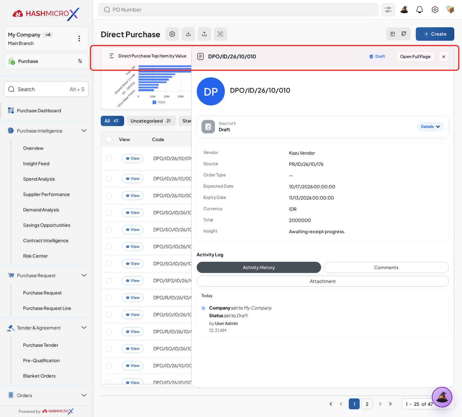Click the Create button
Viewport: 462px width, 417px height.
(x=435, y=34)
